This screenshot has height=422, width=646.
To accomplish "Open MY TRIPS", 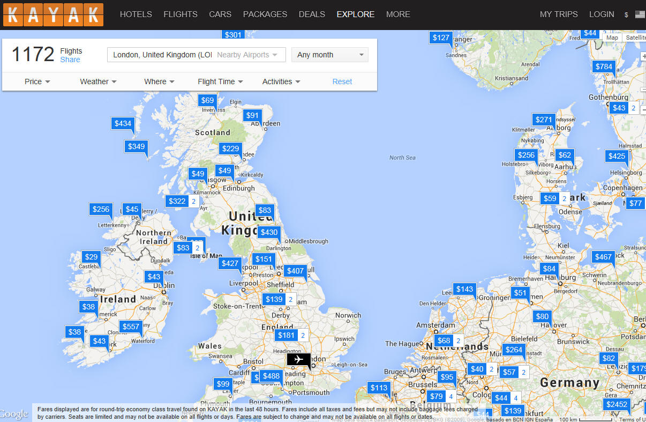I will [559, 14].
